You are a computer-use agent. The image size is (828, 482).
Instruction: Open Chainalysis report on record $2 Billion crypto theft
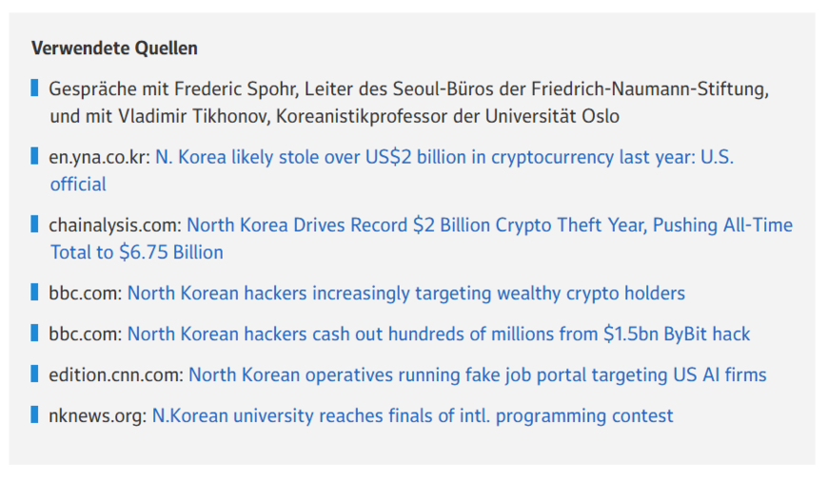(x=489, y=225)
